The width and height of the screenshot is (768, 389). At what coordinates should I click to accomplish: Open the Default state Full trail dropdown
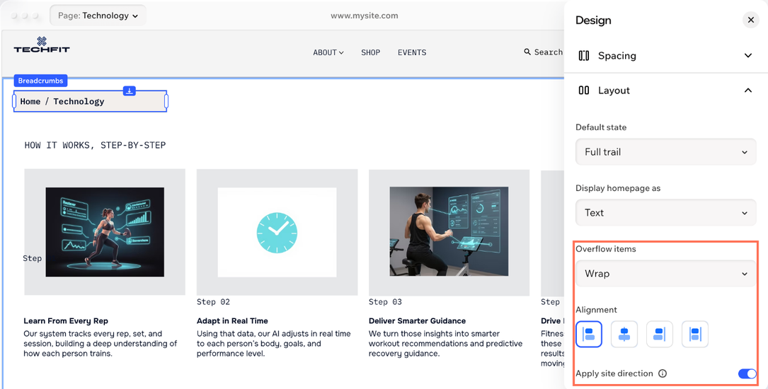(665, 152)
